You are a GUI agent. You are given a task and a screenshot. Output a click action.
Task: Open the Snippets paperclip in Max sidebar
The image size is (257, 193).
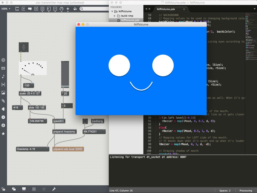pyautogui.click(x=3, y=101)
